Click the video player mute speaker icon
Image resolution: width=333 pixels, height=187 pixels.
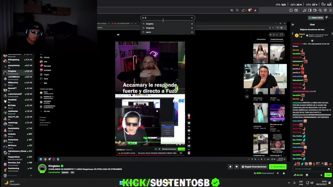point(118,35)
